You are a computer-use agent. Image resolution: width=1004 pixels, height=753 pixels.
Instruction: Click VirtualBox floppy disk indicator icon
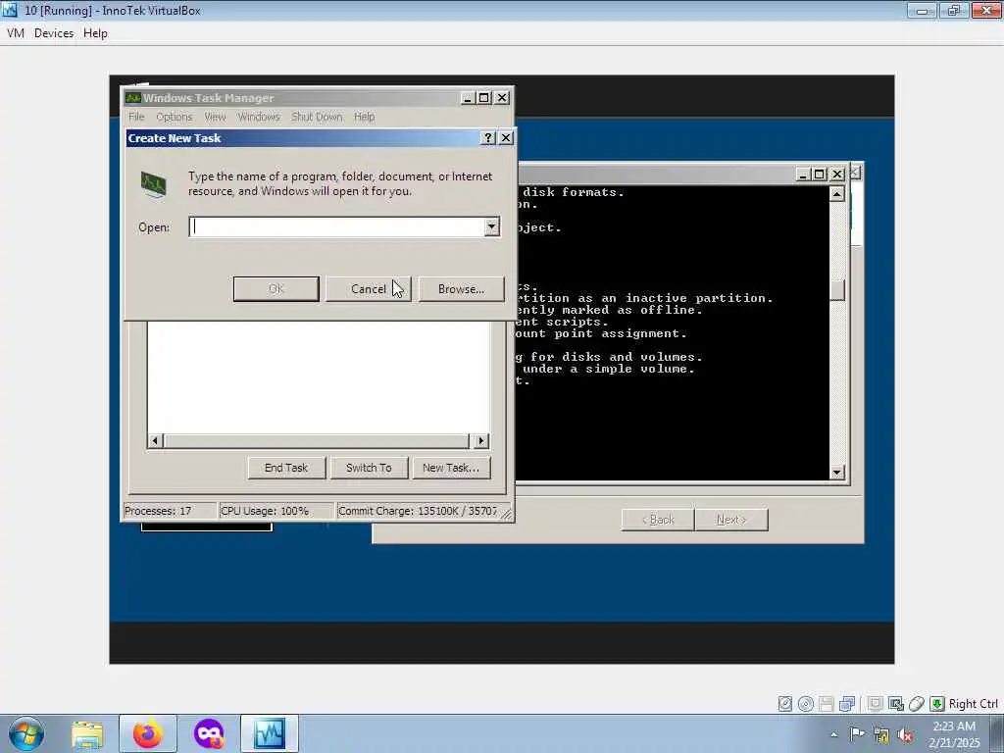(x=826, y=704)
